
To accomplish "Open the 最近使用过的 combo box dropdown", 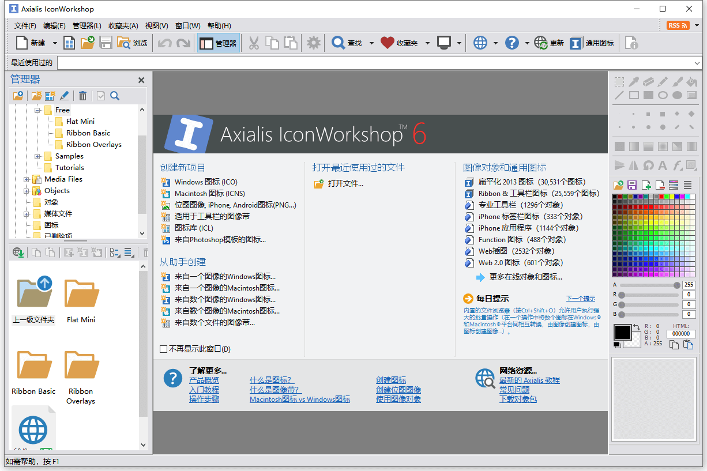I will coord(697,63).
